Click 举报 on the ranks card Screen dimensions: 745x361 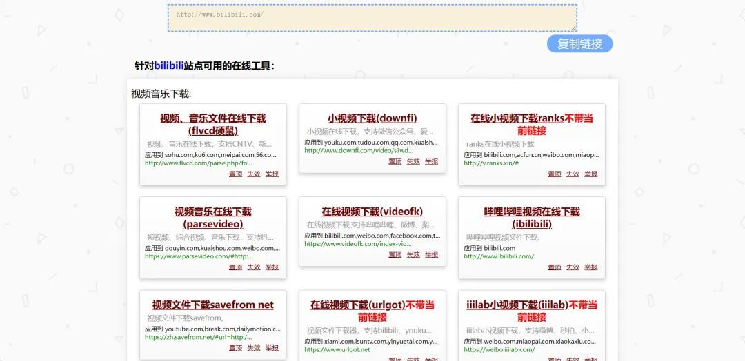click(x=591, y=174)
